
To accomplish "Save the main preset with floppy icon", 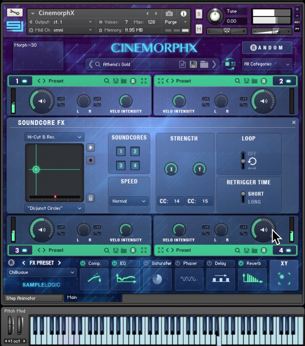I will pos(193,65).
